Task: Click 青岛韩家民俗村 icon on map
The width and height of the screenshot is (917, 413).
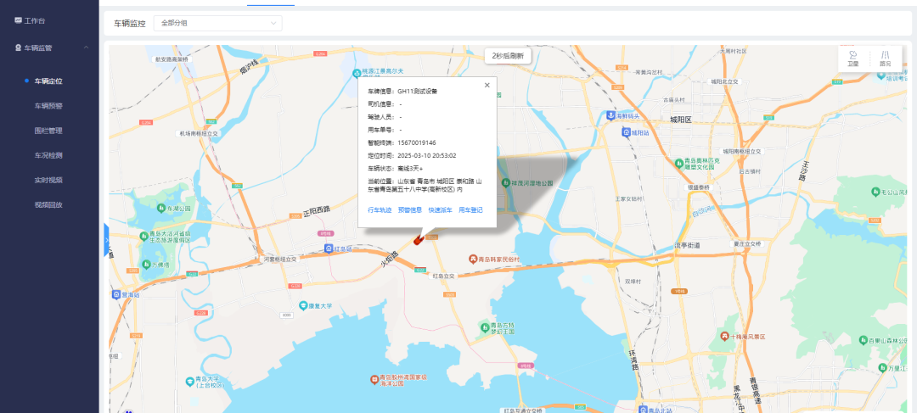Action: pyautogui.click(x=473, y=258)
